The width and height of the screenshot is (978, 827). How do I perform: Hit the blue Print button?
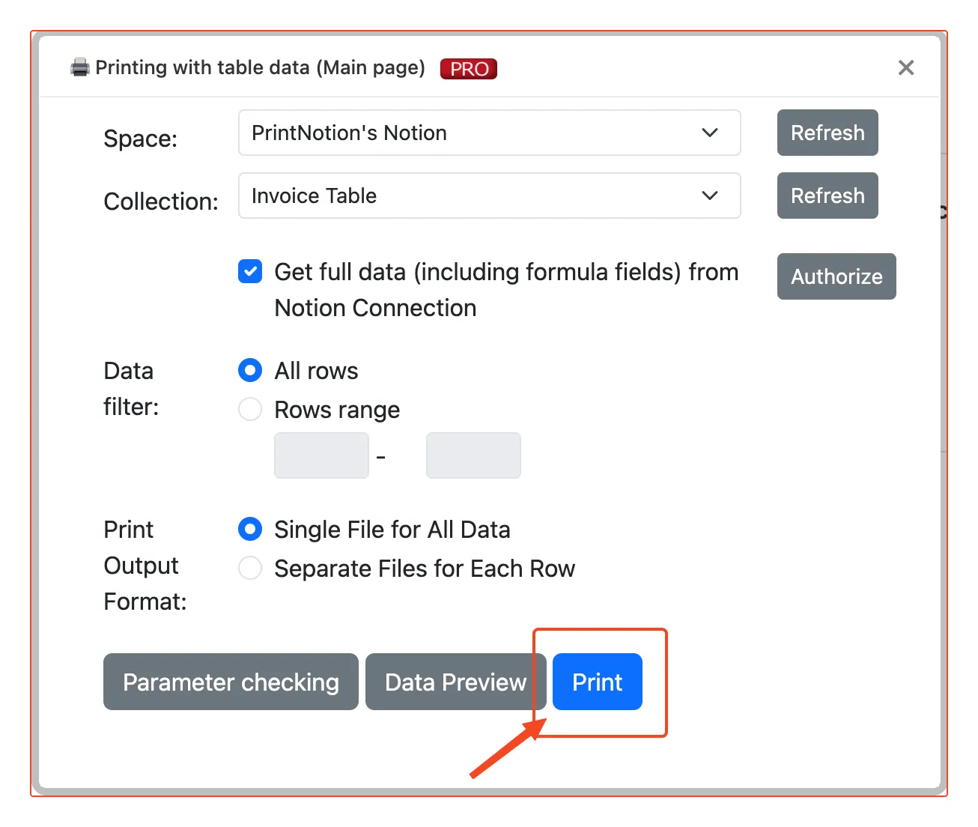[597, 682]
